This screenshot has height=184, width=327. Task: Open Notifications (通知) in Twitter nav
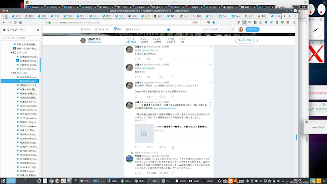118,29
